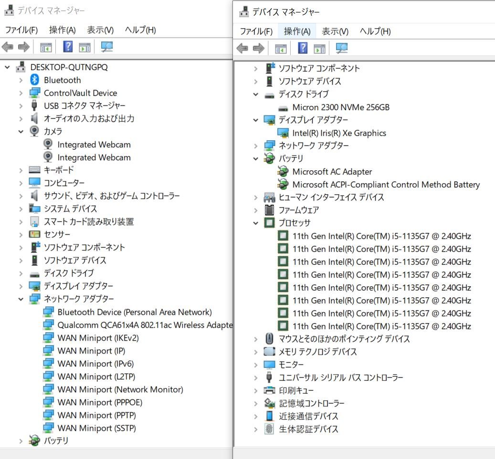
Task: Open 表示(V) menu in left window
Action: [x=100, y=30]
